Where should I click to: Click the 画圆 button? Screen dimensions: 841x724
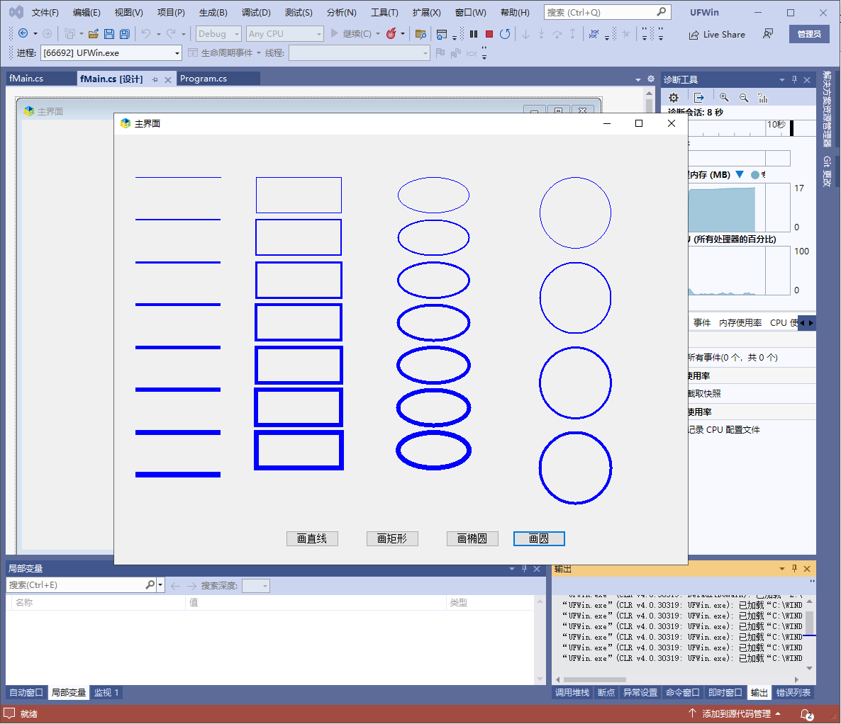[539, 538]
